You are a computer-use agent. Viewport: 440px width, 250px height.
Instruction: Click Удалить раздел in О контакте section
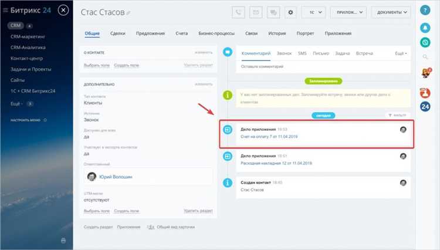coord(198,65)
